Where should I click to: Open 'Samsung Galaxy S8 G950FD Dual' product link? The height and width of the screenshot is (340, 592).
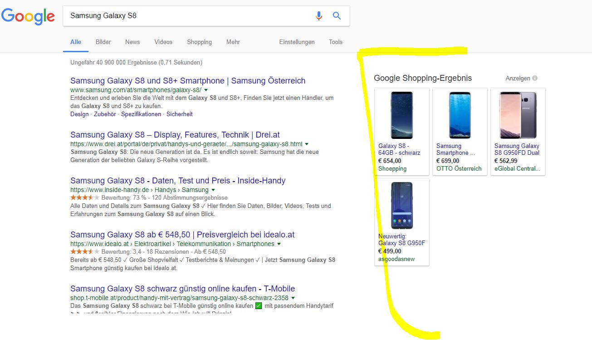click(x=517, y=149)
